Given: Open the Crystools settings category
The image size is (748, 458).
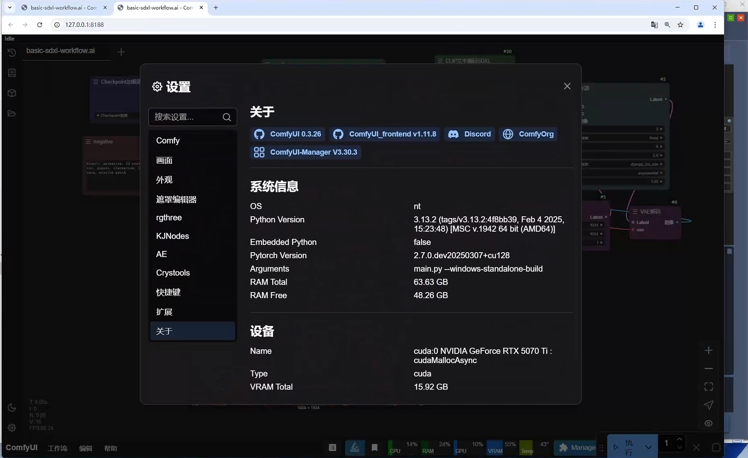Looking at the screenshot, I should pos(193,273).
